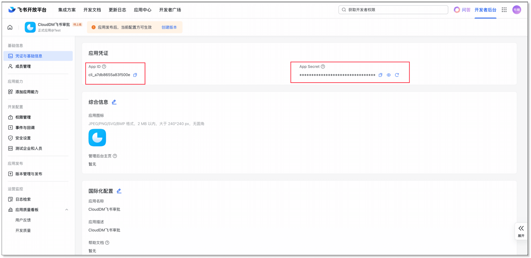Open the 开发者后台 tab

point(485,10)
